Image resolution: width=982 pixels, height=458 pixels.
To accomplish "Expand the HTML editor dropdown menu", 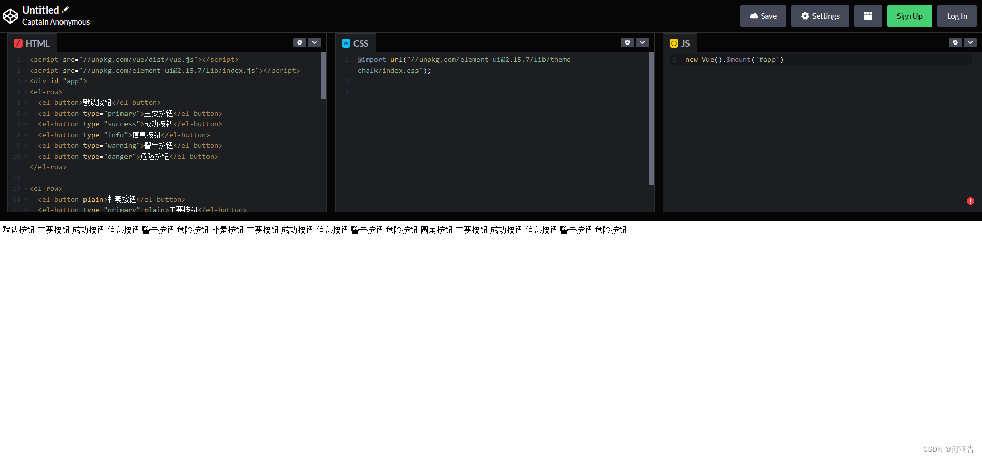I will tap(315, 42).
